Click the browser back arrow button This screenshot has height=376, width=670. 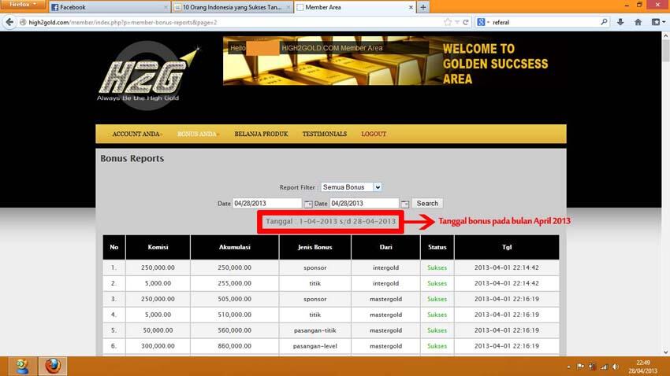click(10, 22)
